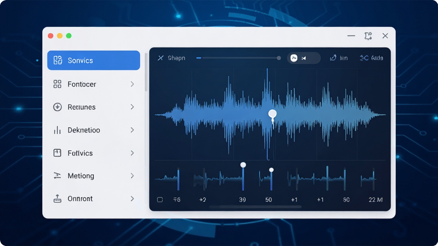Viewport: 438px width, 246px height.
Task: Click the sidebar vertical scrollbar
Action: pos(146,73)
